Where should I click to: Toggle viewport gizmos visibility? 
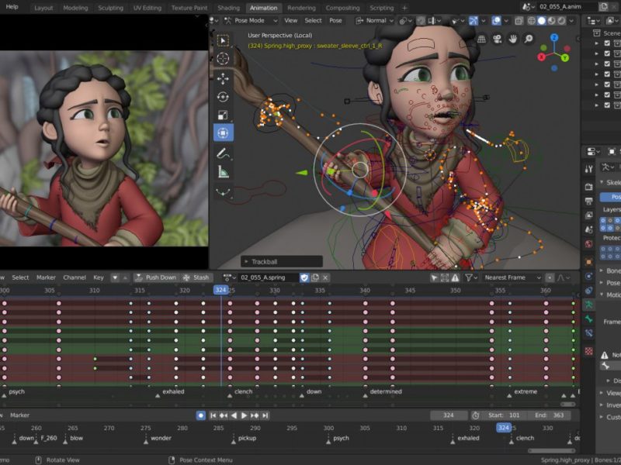474,21
